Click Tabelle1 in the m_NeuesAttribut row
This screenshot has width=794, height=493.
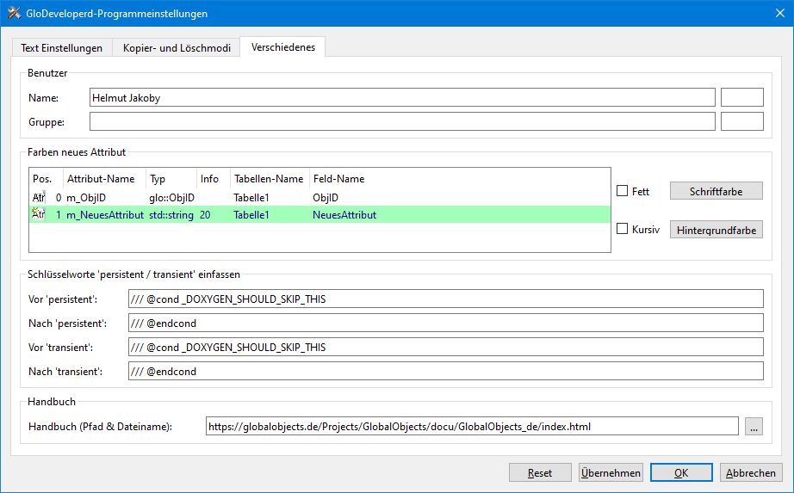251,214
